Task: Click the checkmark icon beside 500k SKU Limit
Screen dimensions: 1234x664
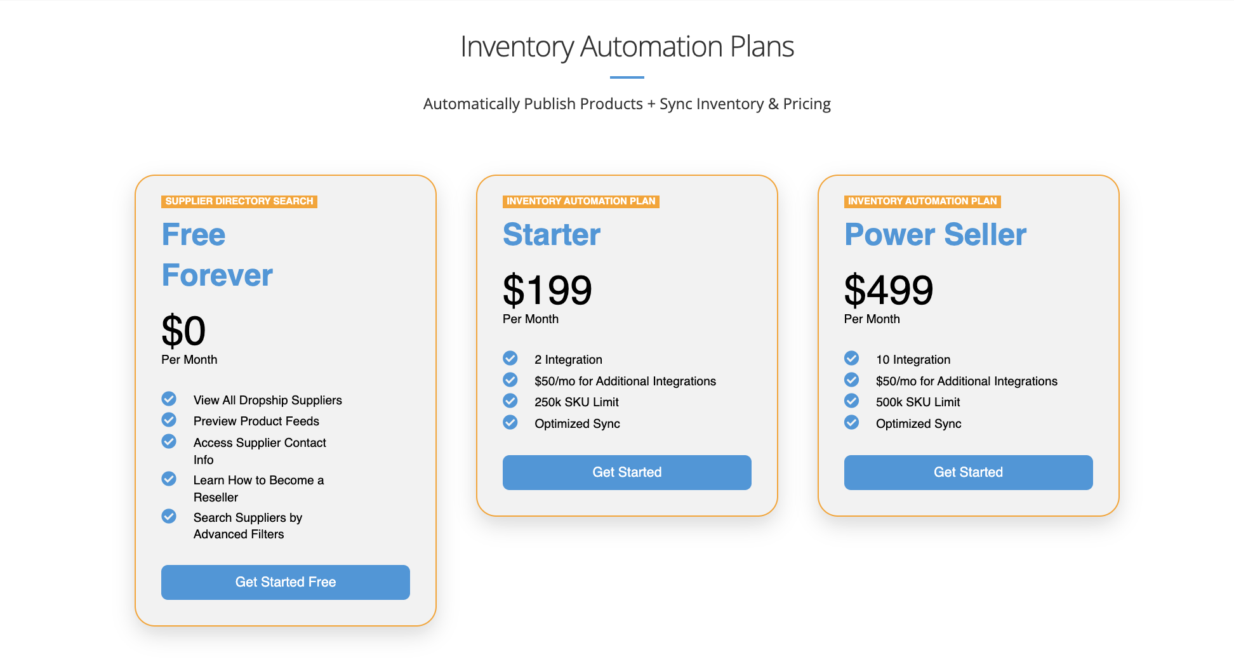Action: tap(852, 401)
